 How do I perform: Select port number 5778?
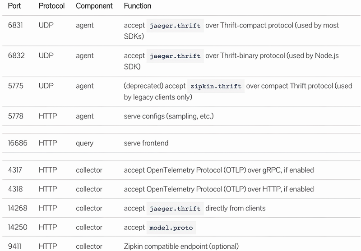point(16,116)
